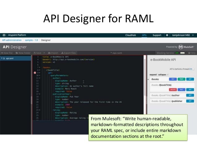
Task: Collapse the /books resource group arrow in console
Action: 148,79
